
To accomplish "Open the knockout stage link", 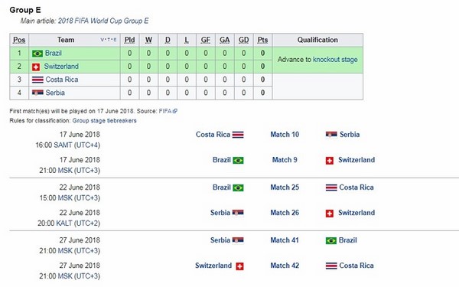I will coord(335,60).
